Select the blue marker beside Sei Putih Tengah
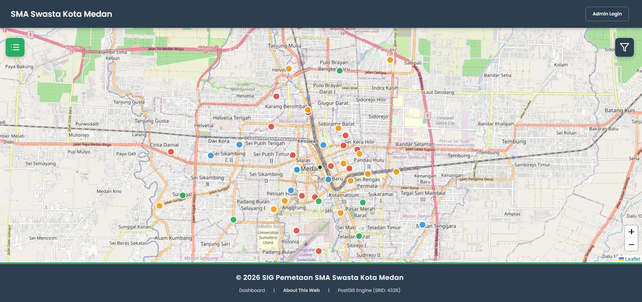The height and width of the screenshot is (302, 642). coord(239,145)
